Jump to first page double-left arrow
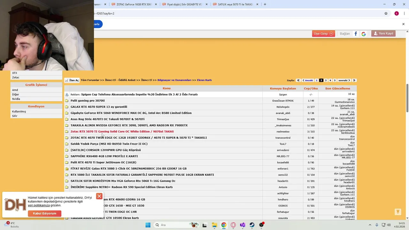This screenshot has height=230, width=409. tap(298, 80)
